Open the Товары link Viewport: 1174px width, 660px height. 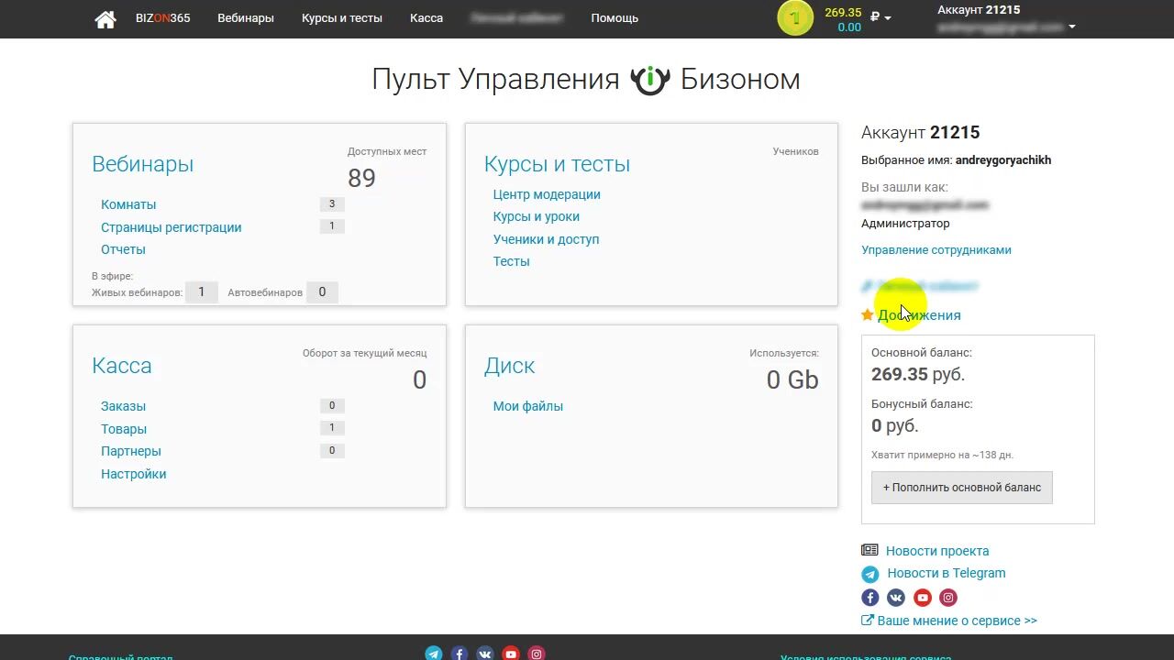[124, 429]
